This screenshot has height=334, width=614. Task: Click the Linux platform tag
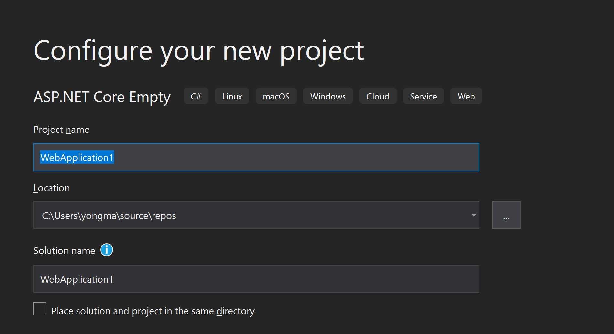point(232,96)
